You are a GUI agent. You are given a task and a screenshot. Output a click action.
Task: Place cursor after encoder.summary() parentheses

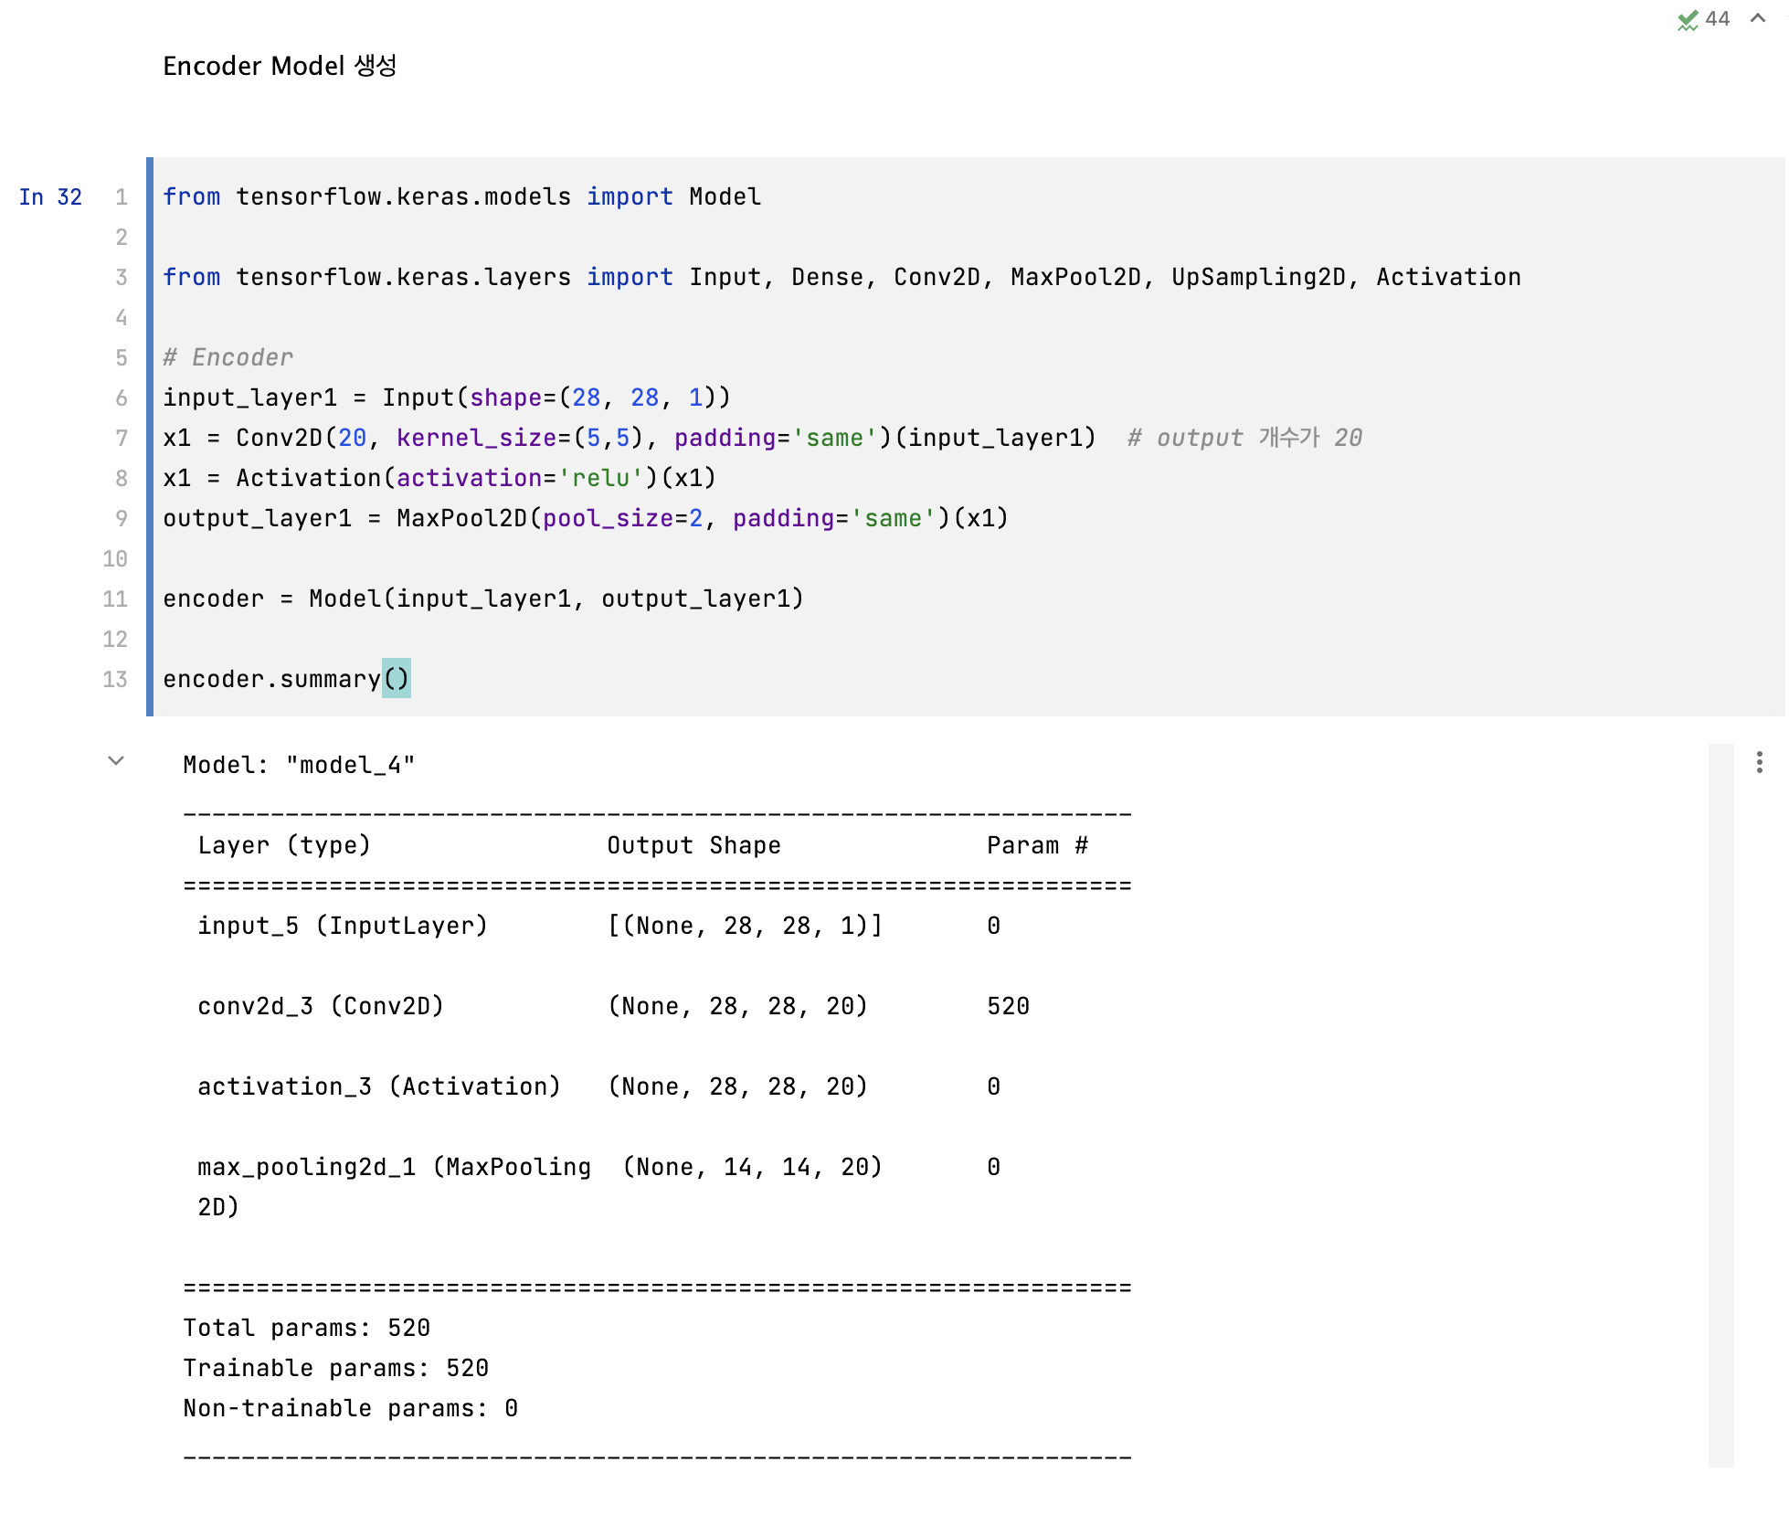click(x=411, y=679)
